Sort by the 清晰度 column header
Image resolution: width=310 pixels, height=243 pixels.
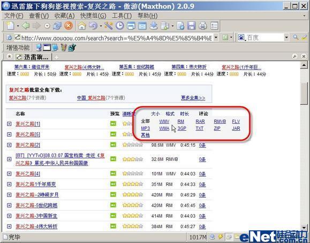[128, 113]
